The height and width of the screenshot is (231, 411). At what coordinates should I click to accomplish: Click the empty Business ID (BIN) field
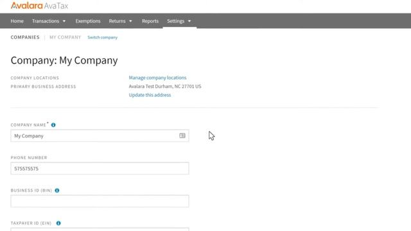[100, 201]
